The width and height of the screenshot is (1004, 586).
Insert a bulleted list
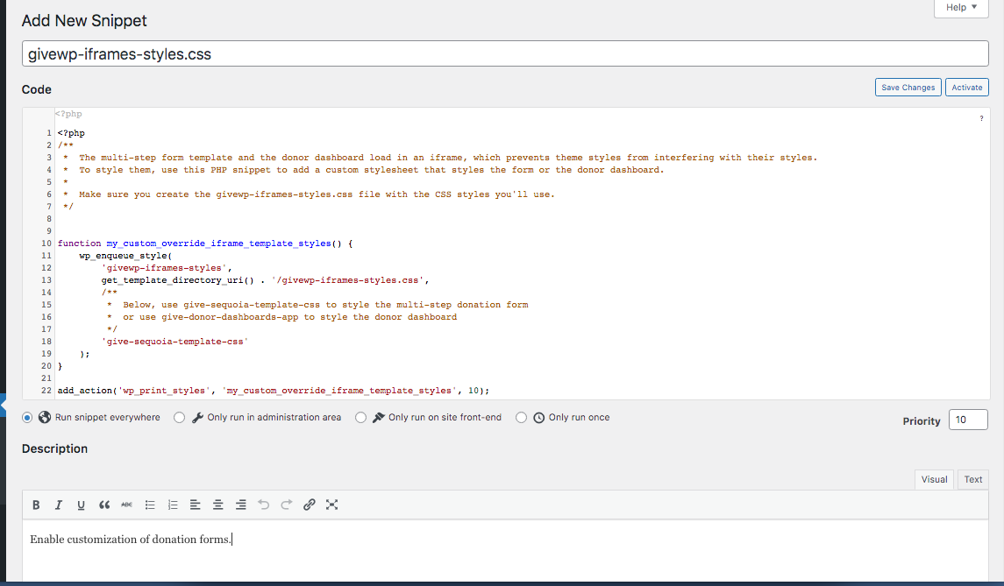click(x=150, y=505)
